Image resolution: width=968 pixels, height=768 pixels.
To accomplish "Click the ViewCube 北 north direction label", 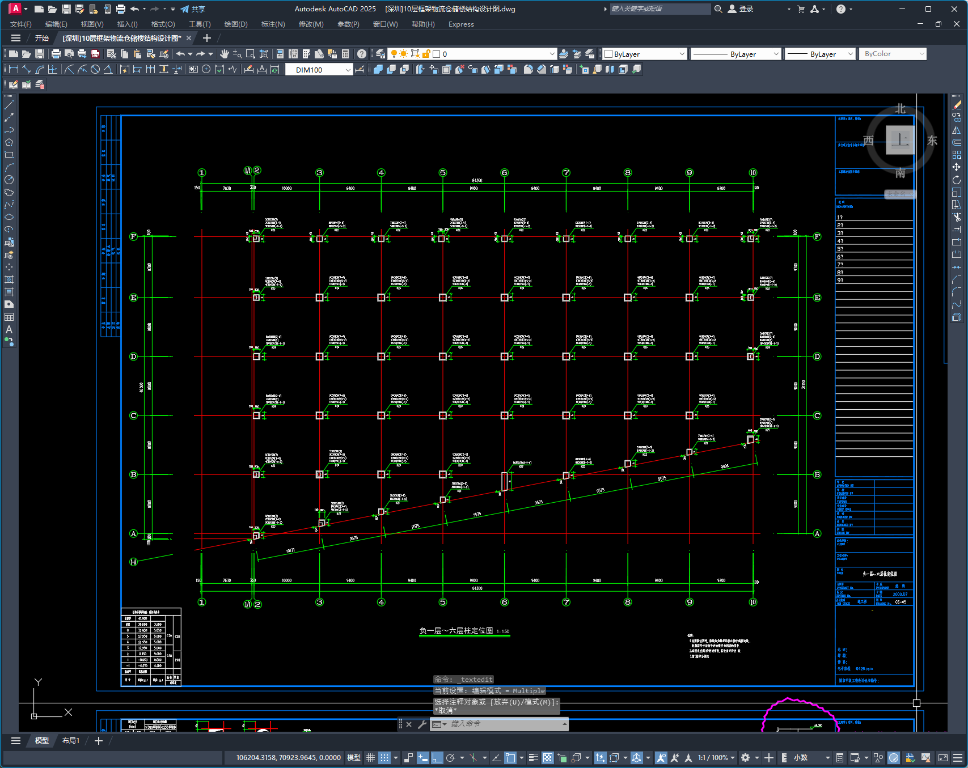I will point(901,109).
